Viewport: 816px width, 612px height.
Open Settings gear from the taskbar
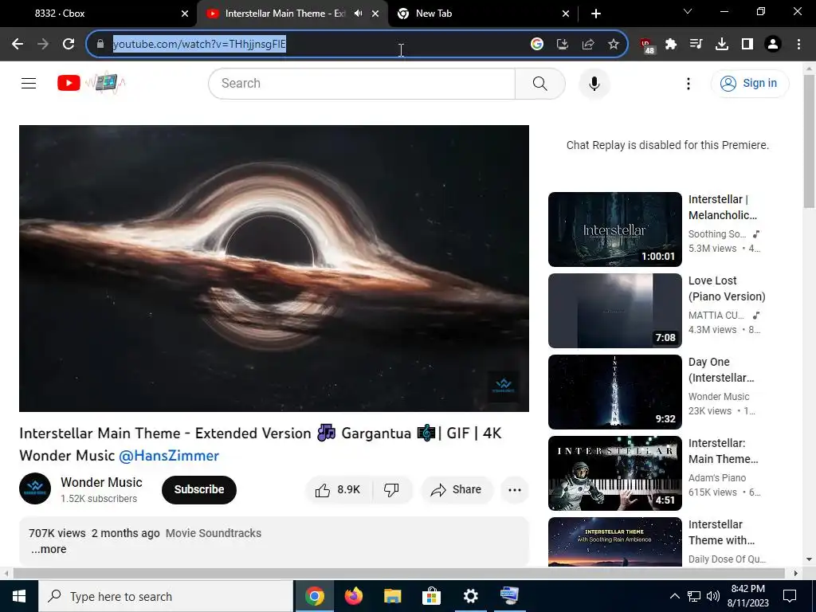click(x=470, y=596)
